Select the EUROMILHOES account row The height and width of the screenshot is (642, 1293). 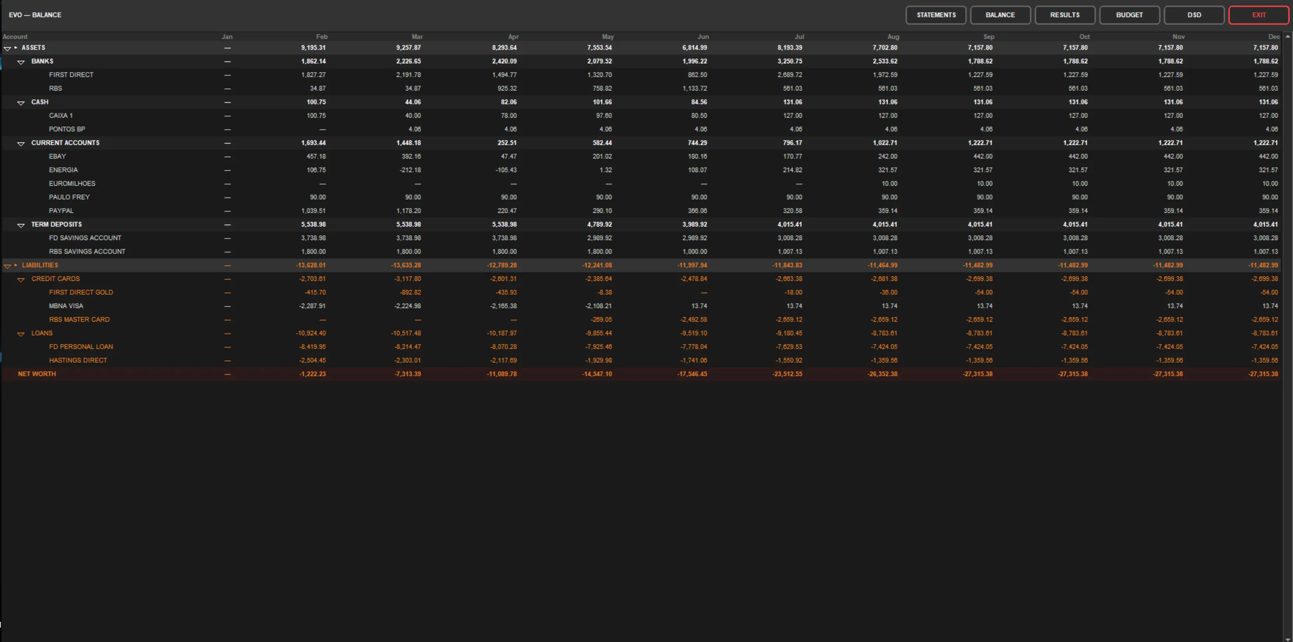pos(642,183)
